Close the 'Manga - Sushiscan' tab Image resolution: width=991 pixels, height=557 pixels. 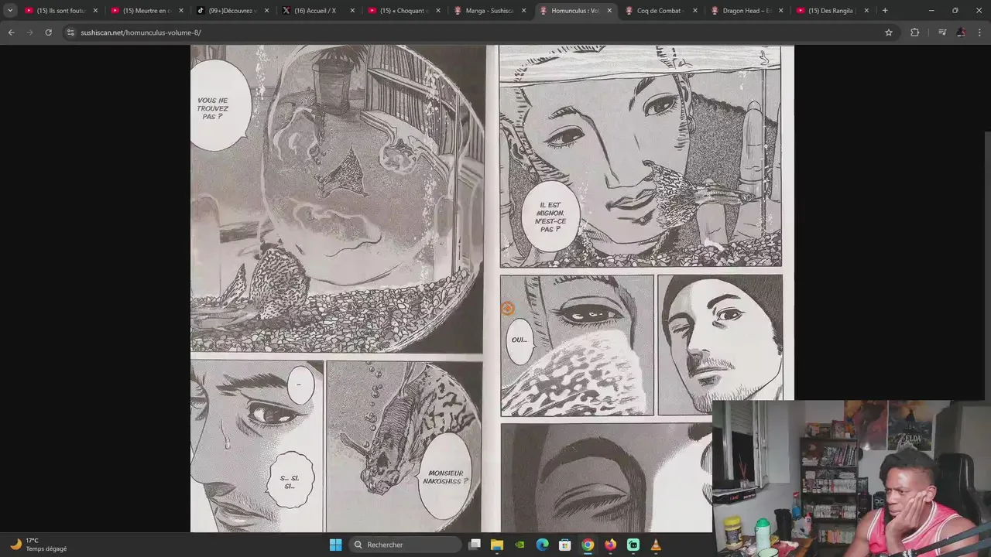524,11
